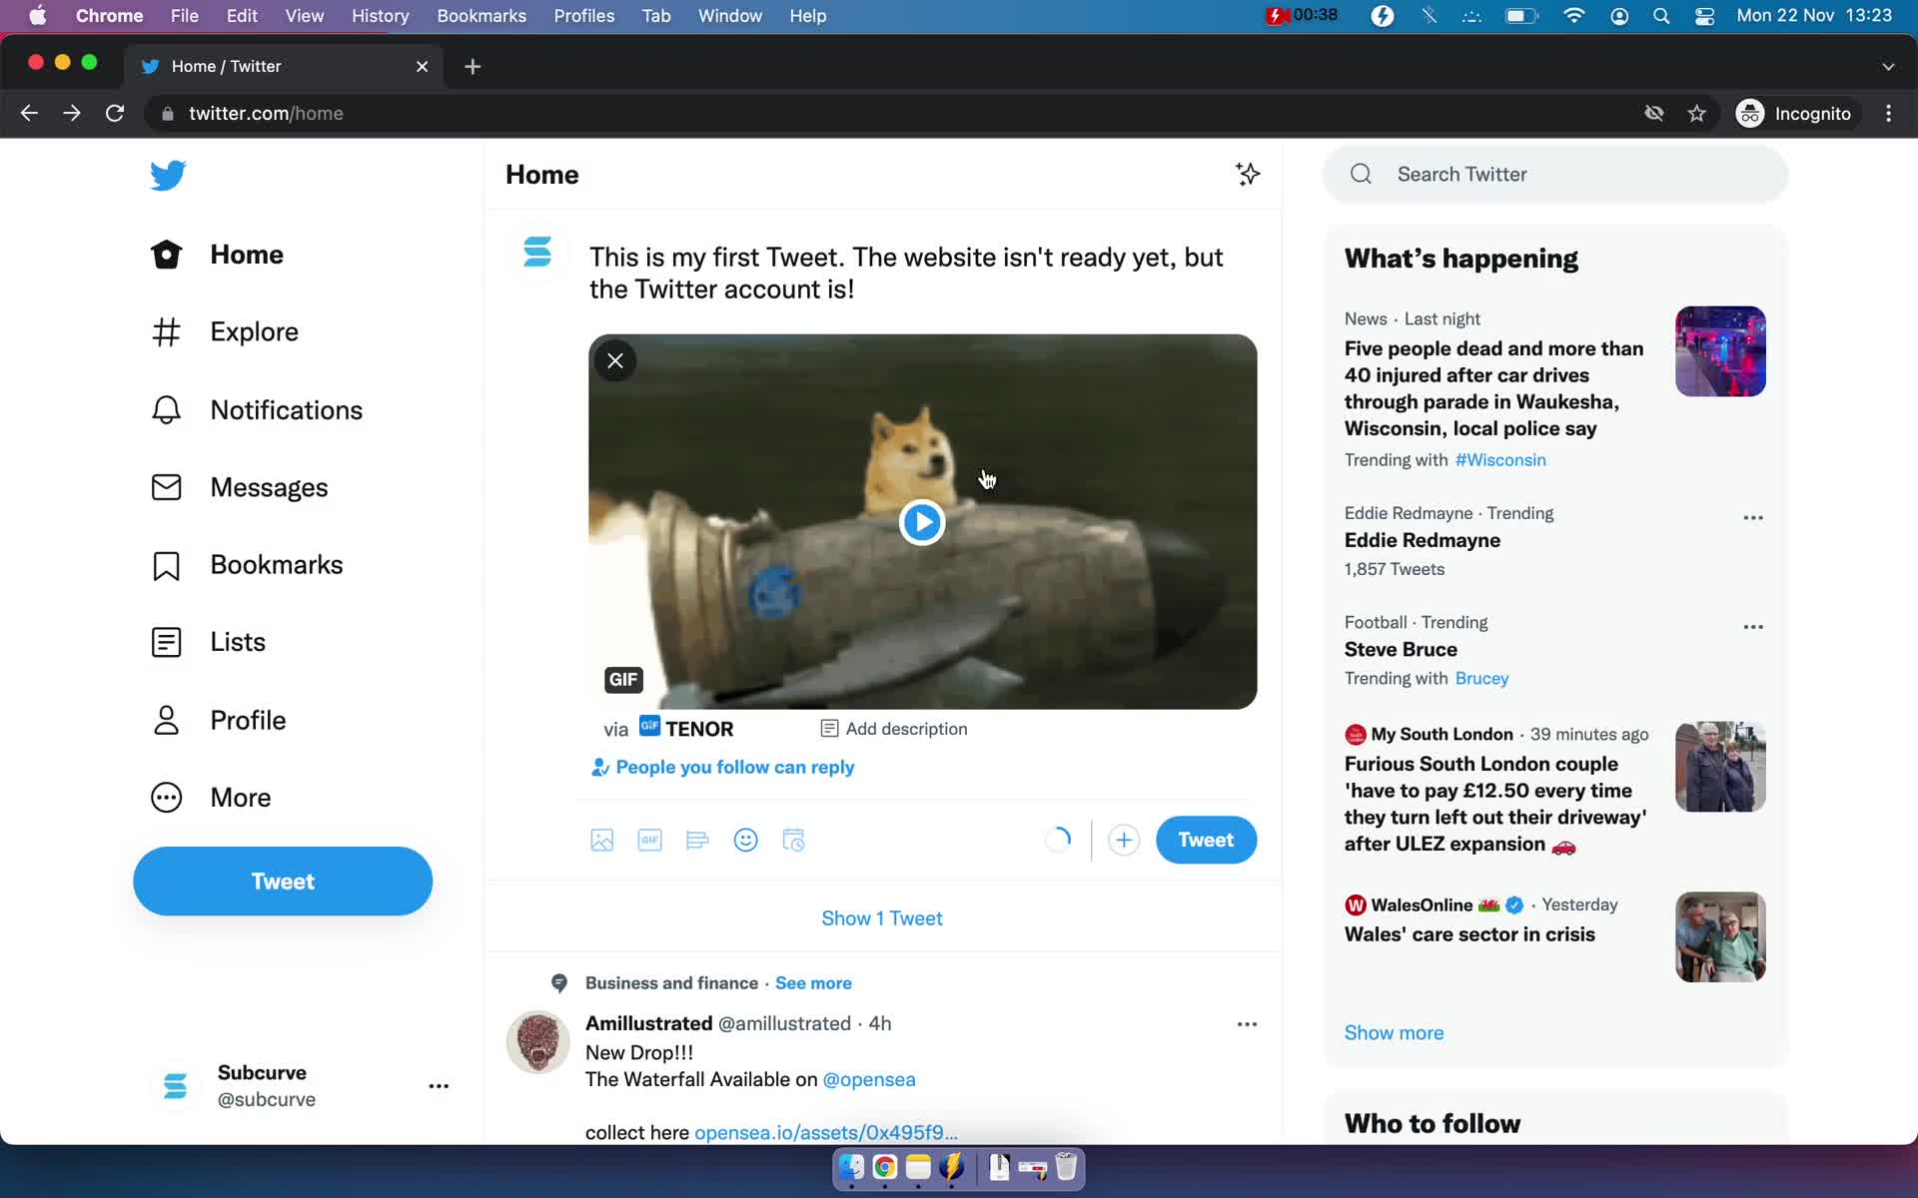Open Messages envelope
This screenshot has width=1918, height=1198.
[239, 487]
